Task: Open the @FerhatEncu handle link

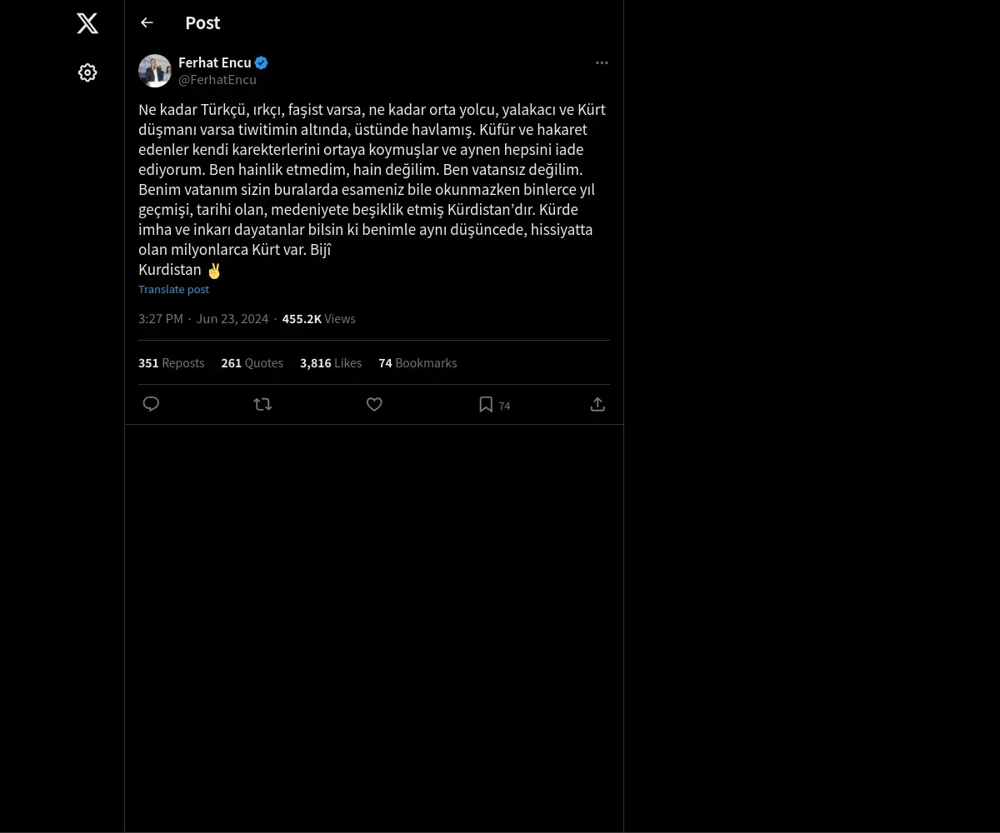Action: [217, 80]
